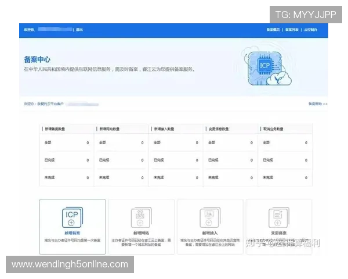This screenshot has width=348, height=279.
Task: Go to 云控制台 from the top navigation
Action: 311,30
